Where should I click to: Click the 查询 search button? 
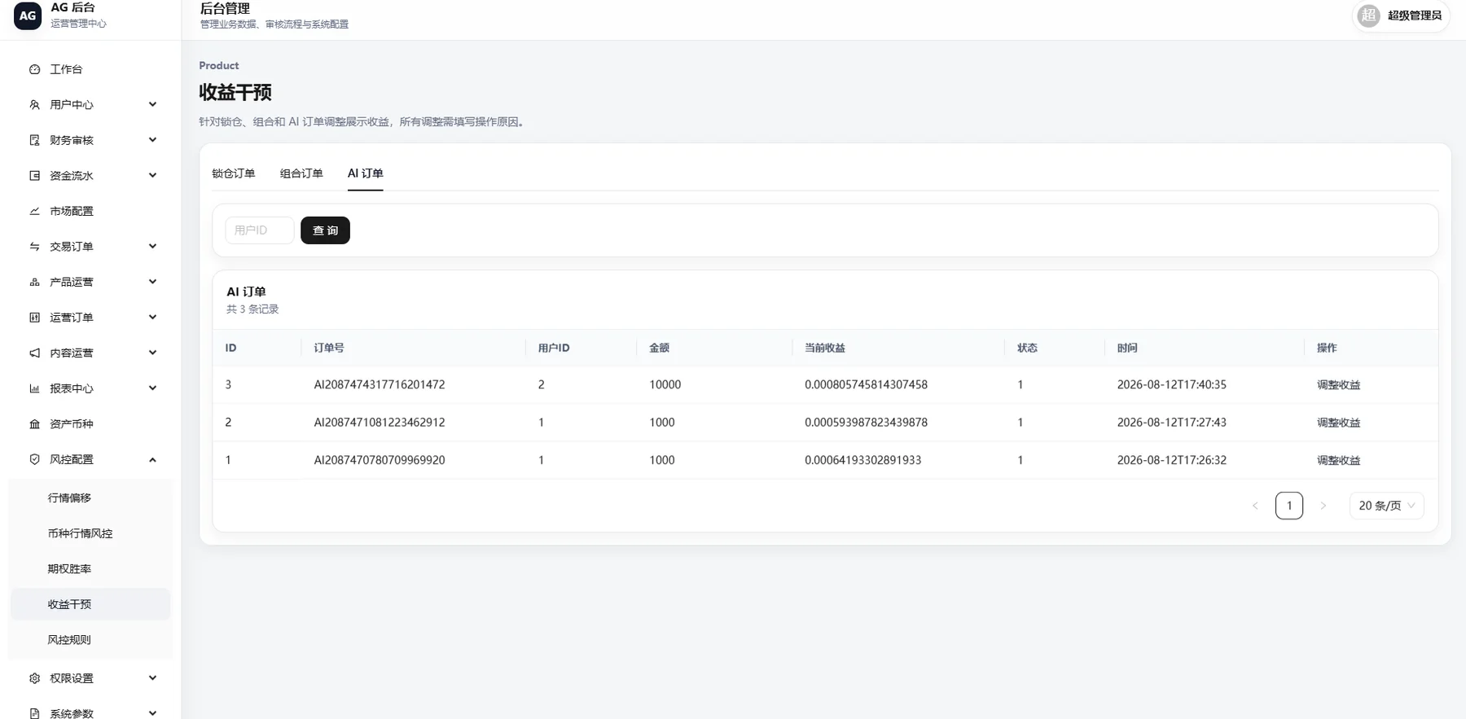point(325,230)
